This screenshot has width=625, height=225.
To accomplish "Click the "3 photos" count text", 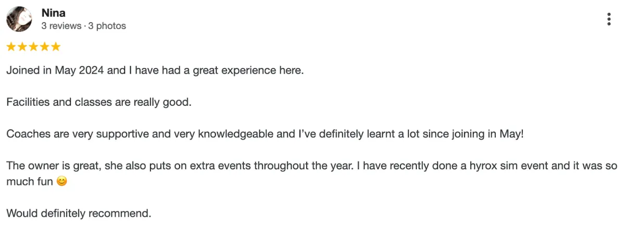I will 107,26.
